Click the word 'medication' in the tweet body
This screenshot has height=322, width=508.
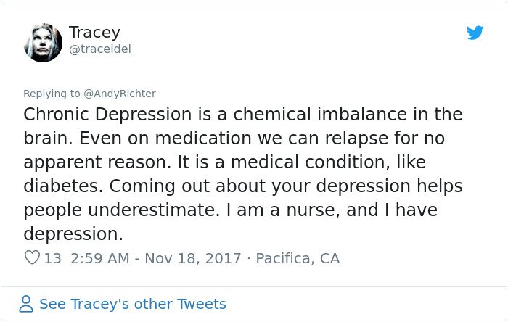click(203, 139)
